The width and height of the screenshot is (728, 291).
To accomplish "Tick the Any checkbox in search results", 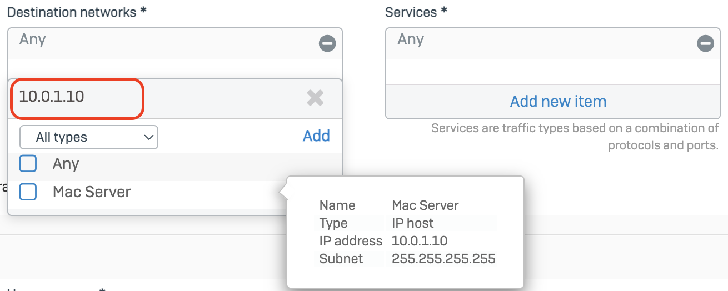I will point(28,164).
